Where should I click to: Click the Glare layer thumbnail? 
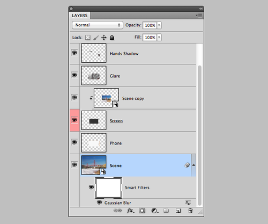click(94, 75)
